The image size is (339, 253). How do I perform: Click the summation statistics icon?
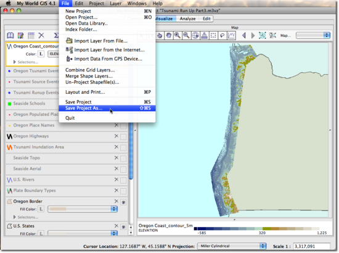pyautogui.click(x=56, y=35)
